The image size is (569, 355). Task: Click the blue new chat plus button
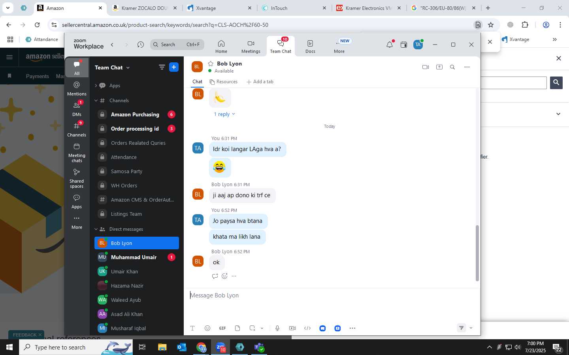point(174,67)
